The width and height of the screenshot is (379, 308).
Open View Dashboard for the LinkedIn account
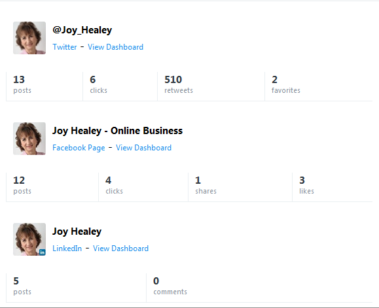coord(121,248)
